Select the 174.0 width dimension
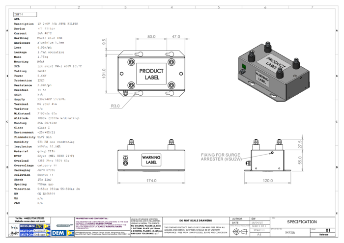Screen dimensions: 344x243 (151, 181)
